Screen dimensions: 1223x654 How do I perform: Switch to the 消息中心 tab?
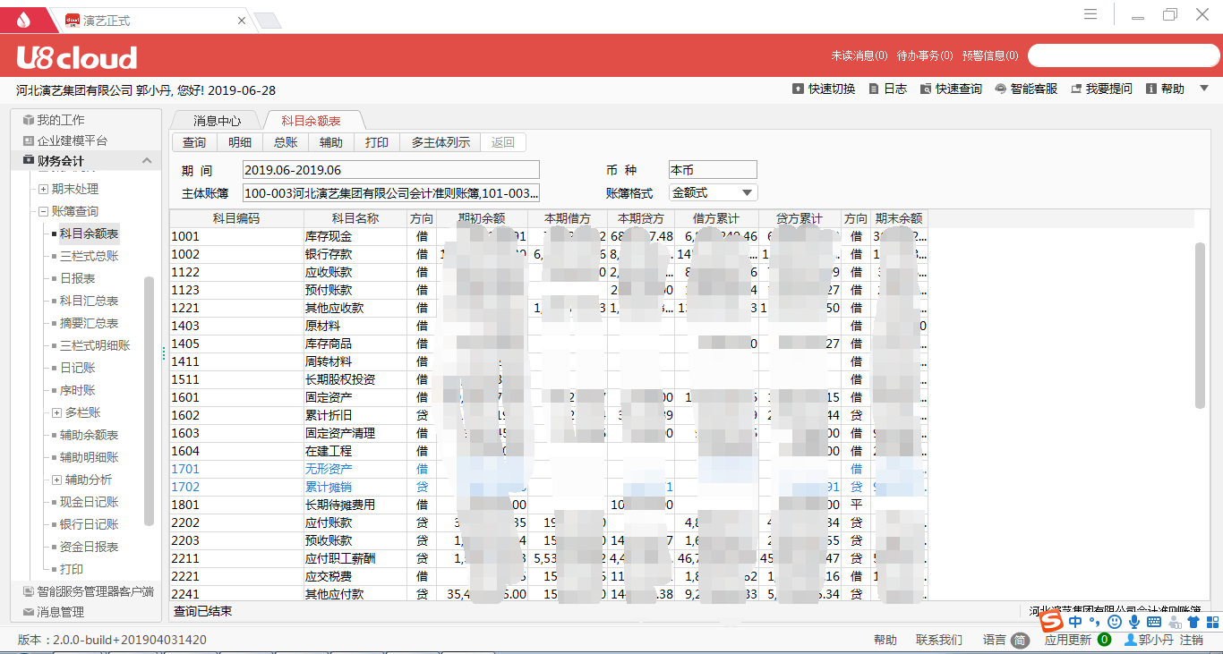click(x=217, y=121)
